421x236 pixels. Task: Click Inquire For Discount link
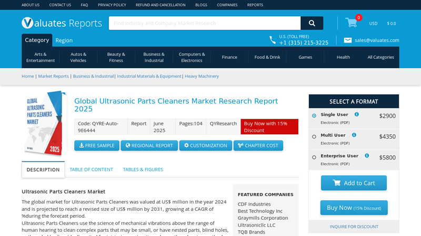(x=354, y=227)
